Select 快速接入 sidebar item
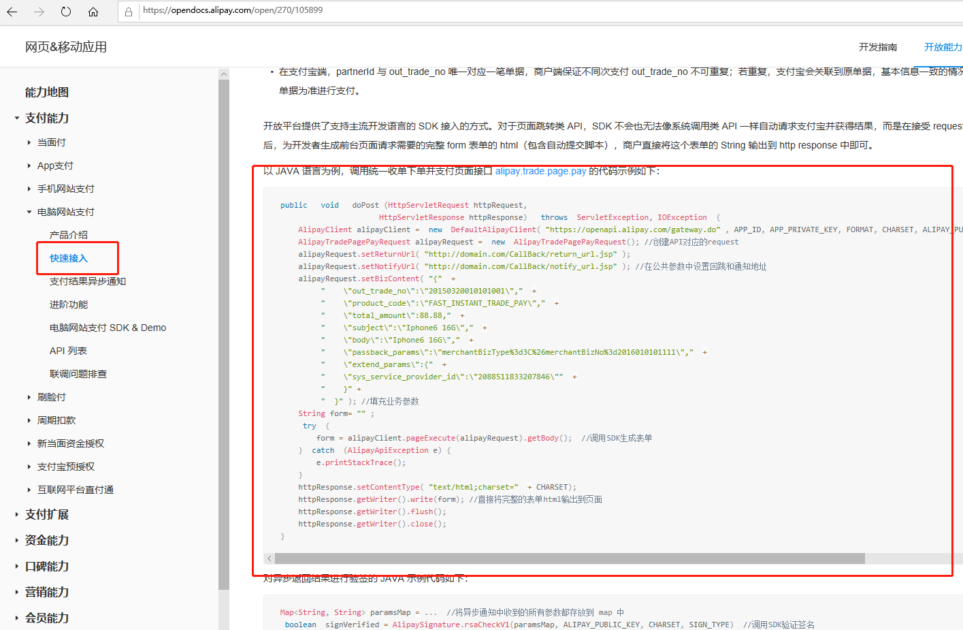 click(69, 258)
